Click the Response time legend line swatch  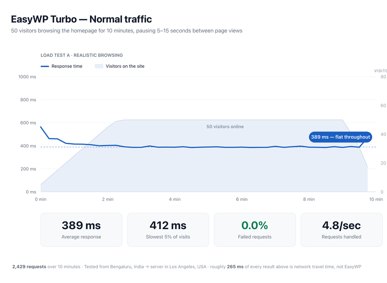click(x=45, y=66)
